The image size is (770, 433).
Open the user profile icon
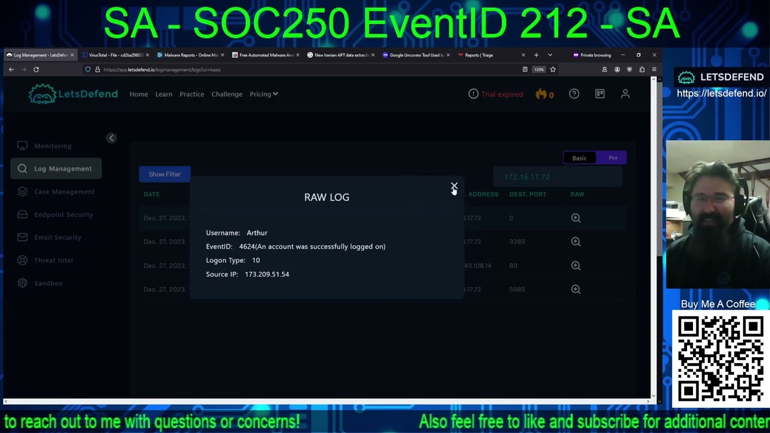click(625, 94)
